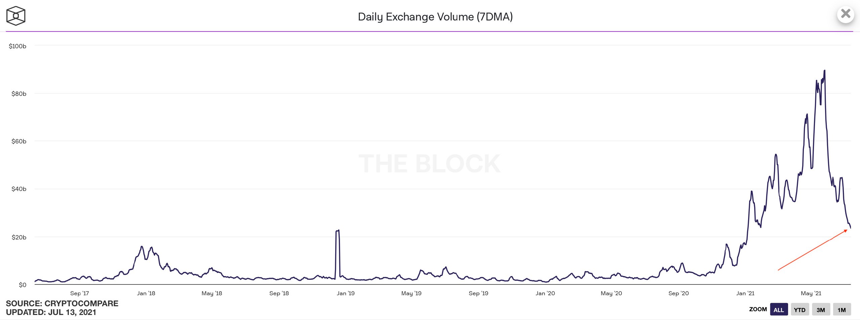Click the May 2021 peak on the volume line

824,71
